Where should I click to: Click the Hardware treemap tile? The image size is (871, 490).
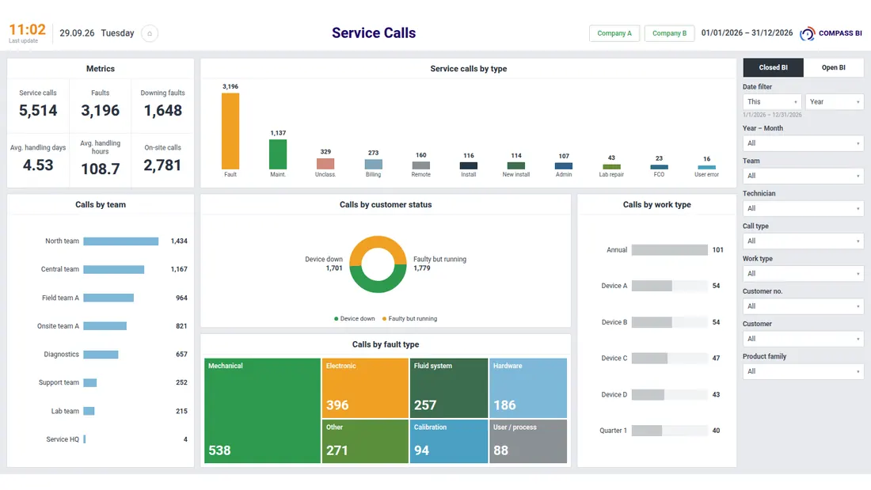click(x=528, y=388)
